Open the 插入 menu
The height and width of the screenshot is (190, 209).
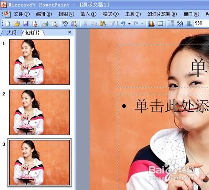89,14
